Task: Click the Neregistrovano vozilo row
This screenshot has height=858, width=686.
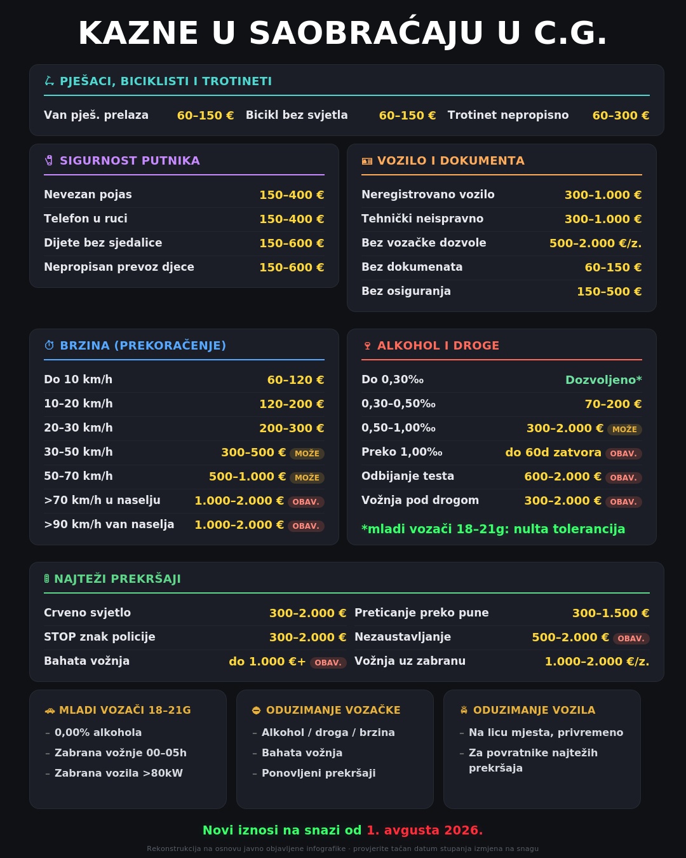Action: [502, 195]
